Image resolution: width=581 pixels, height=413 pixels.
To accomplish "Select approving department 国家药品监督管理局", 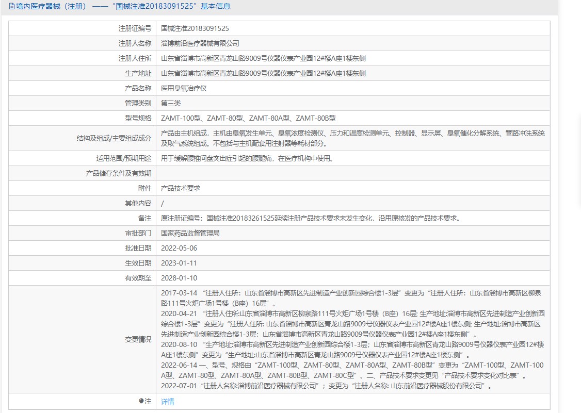I will [x=190, y=234].
